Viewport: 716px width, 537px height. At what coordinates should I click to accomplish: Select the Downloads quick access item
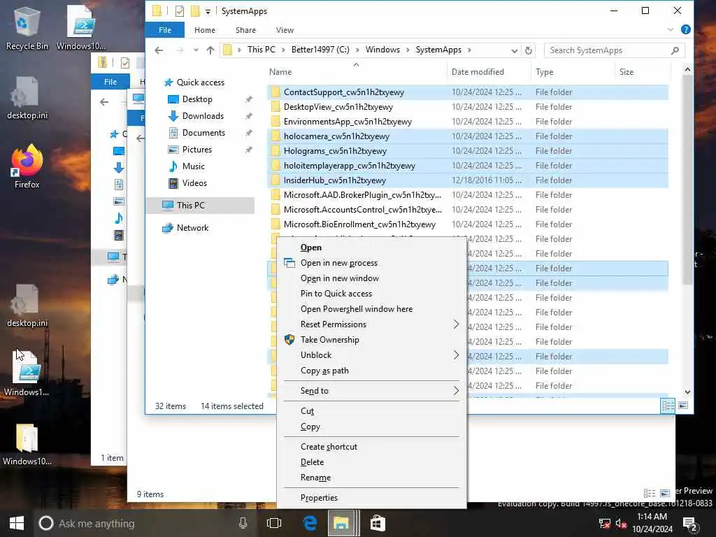203,116
